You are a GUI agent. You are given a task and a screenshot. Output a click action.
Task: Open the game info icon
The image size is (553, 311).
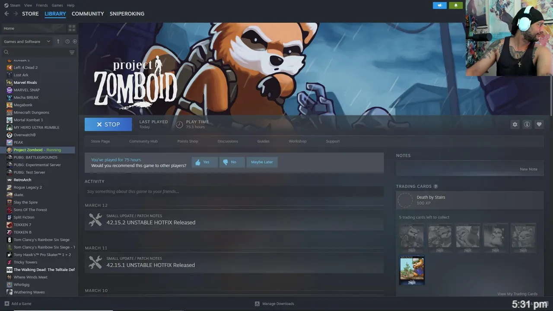[527, 124]
